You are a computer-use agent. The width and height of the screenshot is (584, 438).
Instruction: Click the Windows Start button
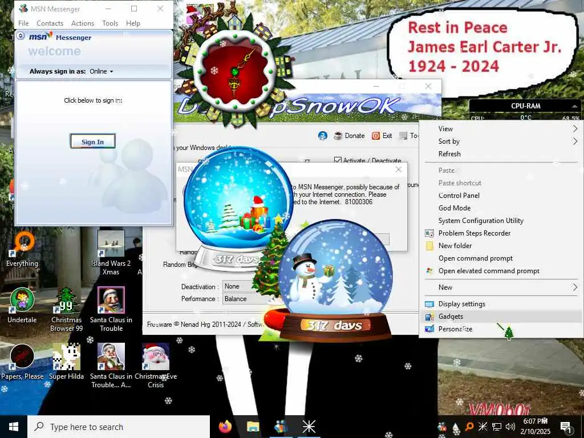[x=14, y=427]
